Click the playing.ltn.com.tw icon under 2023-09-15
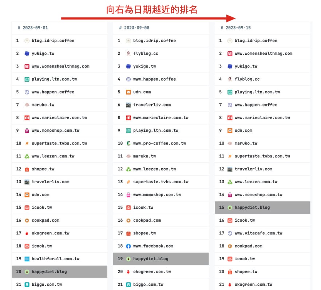The width and height of the screenshot is (321, 290). [230, 92]
